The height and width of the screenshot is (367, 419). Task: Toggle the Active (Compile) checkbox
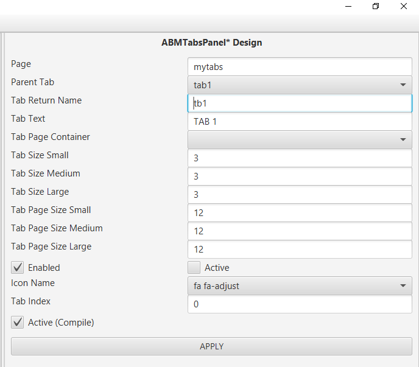18,323
